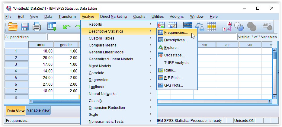The height and width of the screenshot is (127, 282).
Task: Click the cell with umur value 14.00
Action: coord(41,71)
